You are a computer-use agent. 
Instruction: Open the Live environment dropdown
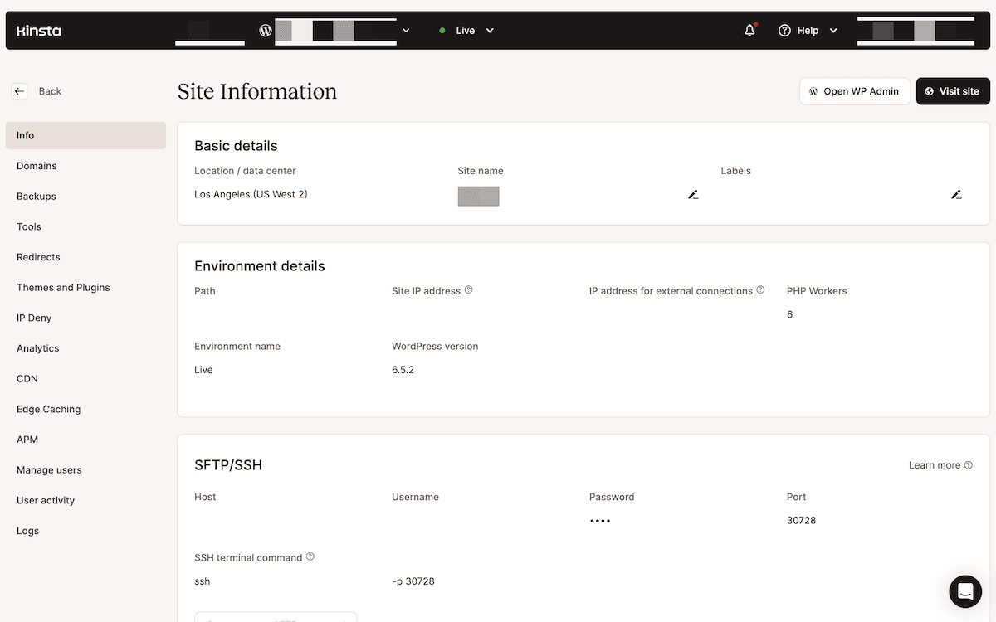(466, 31)
